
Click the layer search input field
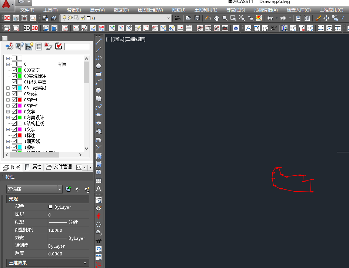pos(77,47)
